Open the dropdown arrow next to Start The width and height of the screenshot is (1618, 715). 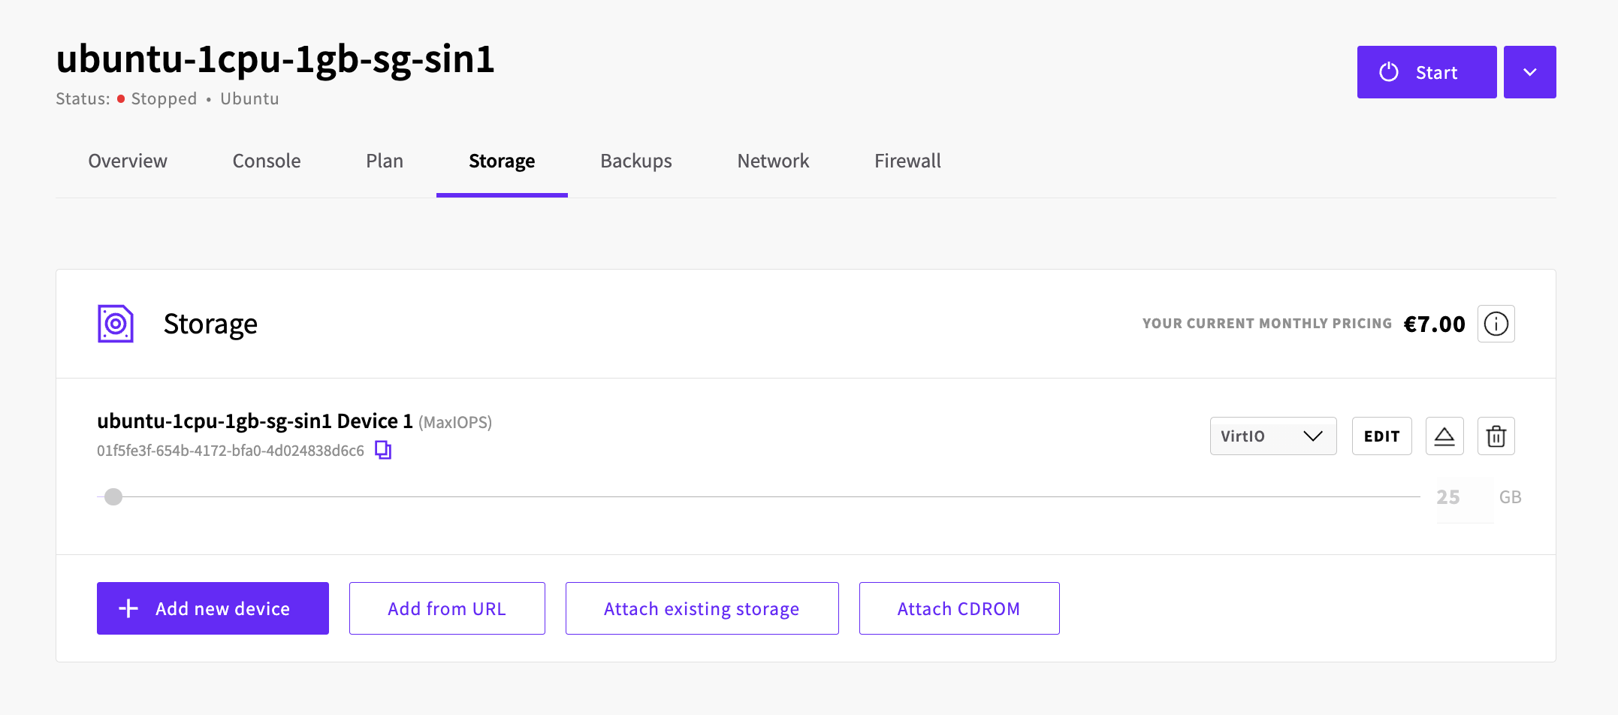pos(1529,72)
